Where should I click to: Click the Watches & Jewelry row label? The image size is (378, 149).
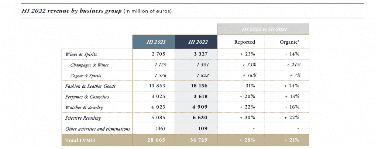(83, 108)
